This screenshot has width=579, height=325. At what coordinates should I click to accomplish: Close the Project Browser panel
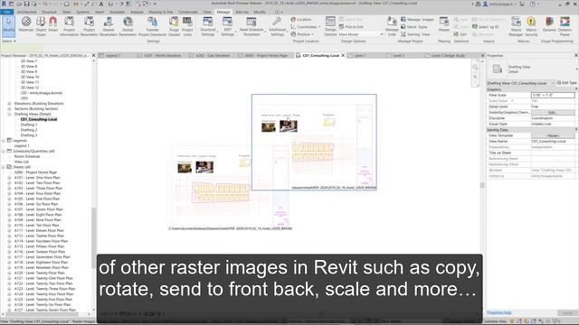pos(93,56)
